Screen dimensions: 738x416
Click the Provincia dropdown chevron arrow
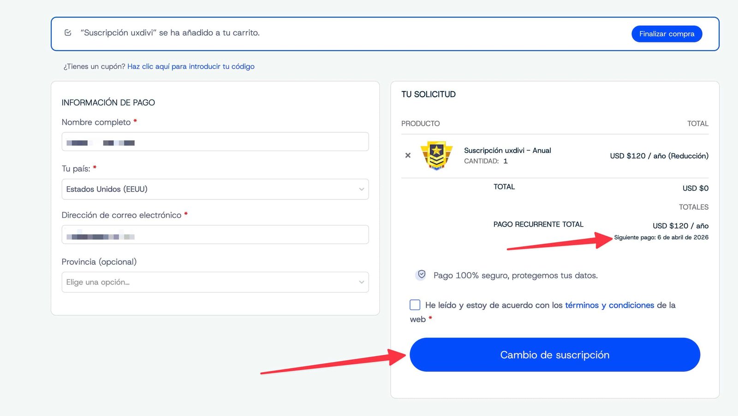pos(361,282)
